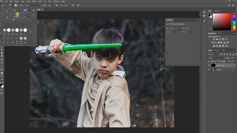Select the Type tool
This screenshot has height=133, width=237.
[2, 63]
